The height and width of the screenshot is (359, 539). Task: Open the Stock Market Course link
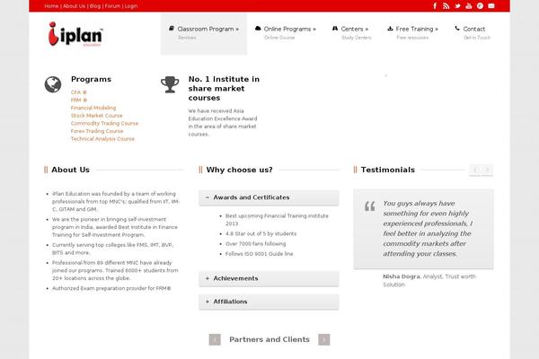(97, 116)
